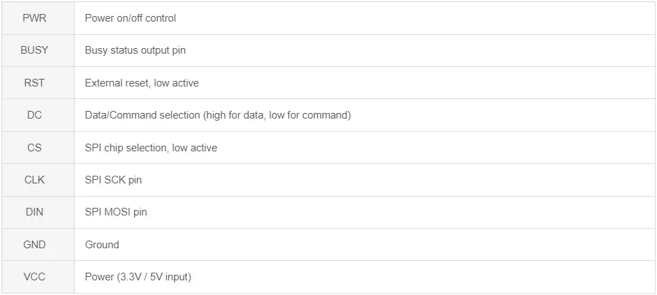
Task: Click the RST pin name cell
Action: coord(34,83)
